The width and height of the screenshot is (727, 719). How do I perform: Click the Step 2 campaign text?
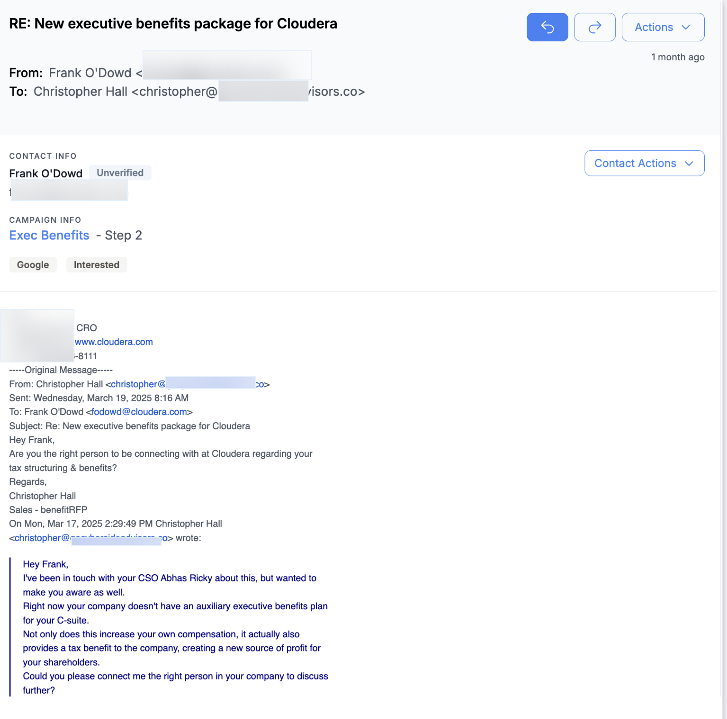123,235
